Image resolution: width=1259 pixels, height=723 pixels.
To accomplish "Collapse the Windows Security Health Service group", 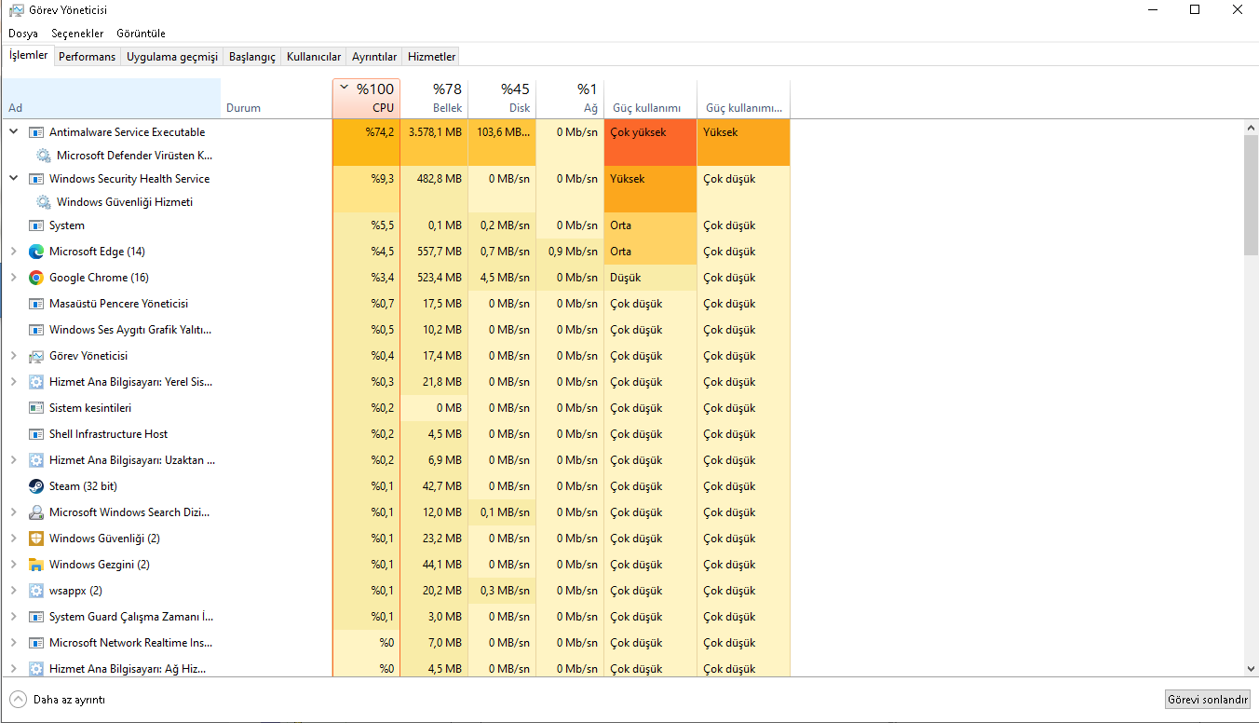I will pos(13,179).
